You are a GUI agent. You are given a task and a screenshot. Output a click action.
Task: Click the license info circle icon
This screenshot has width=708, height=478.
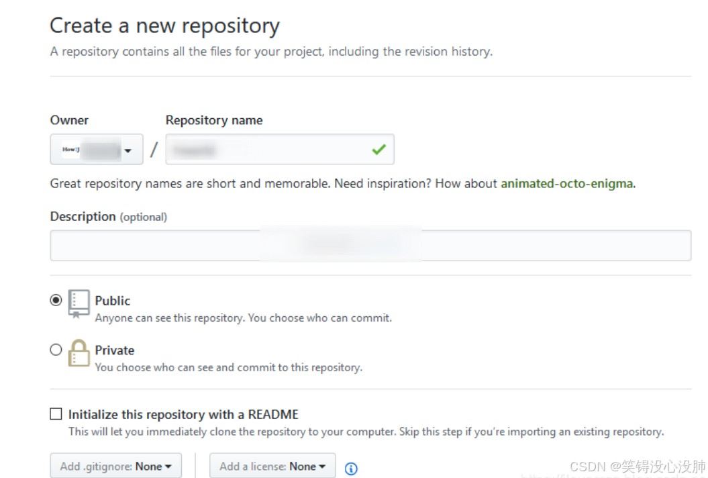pos(351,469)
